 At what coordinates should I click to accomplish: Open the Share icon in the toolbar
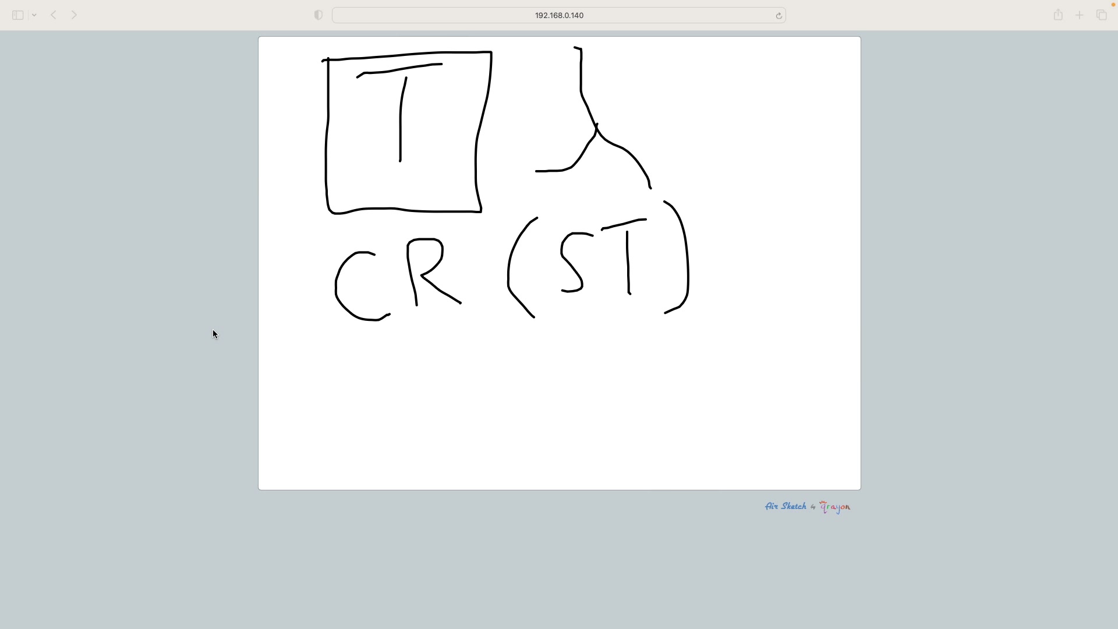1058,15
